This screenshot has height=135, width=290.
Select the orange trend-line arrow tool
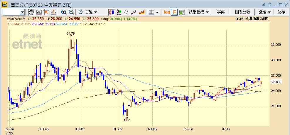(46, 12)
